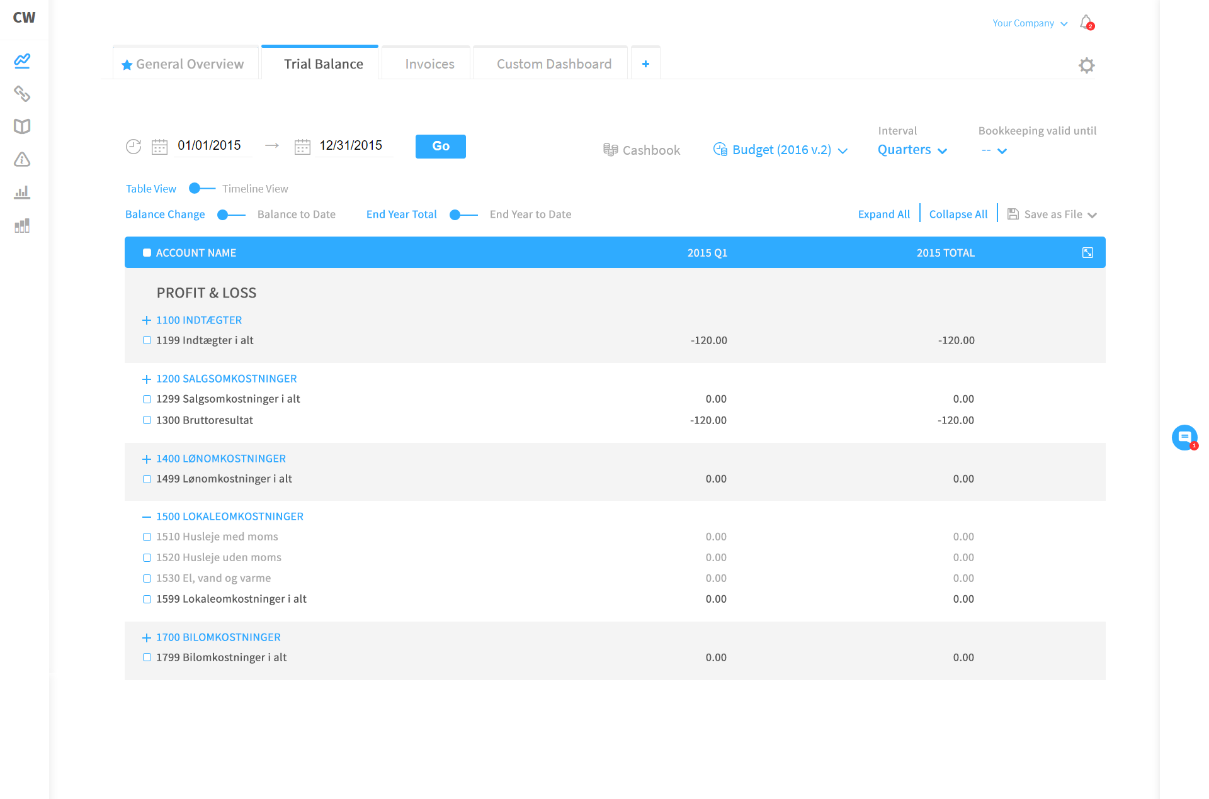The width and height of the screenshot is (1209, 799).
Task: Expand the 1400 LØNOMKOSTNINGER group
Action: click(x=147, y=459)
